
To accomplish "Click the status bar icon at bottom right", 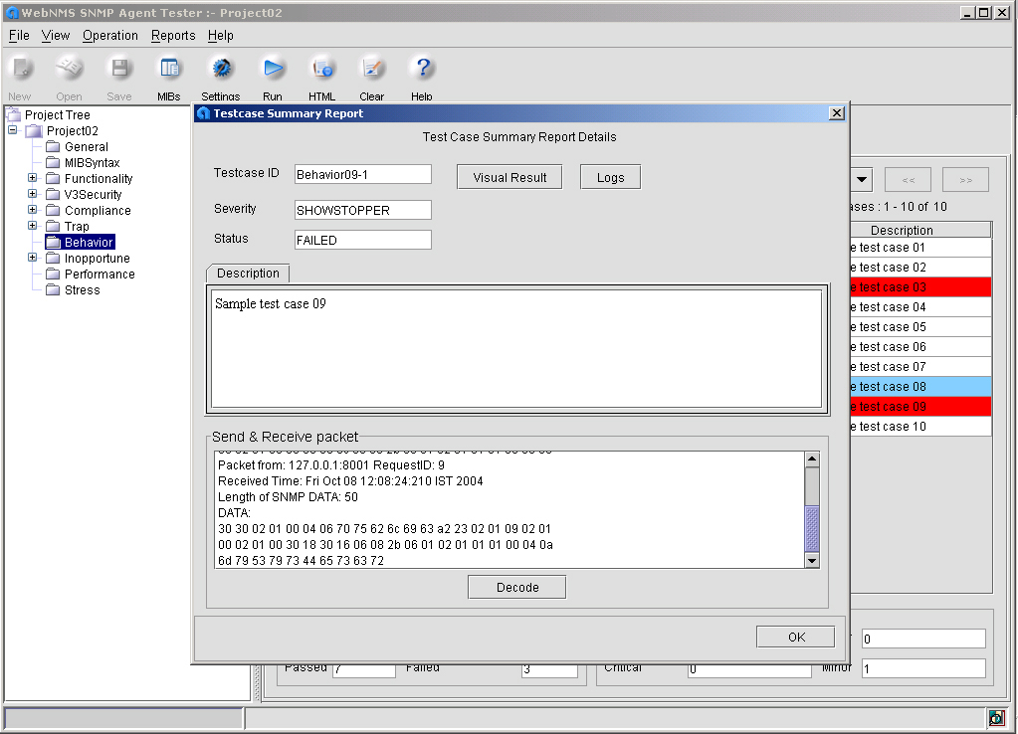I will click(996, 718).
